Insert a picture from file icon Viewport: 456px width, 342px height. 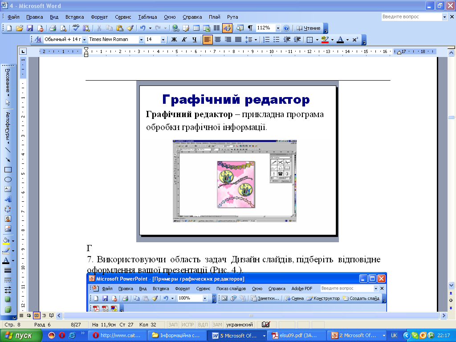(x=8, y=229)
